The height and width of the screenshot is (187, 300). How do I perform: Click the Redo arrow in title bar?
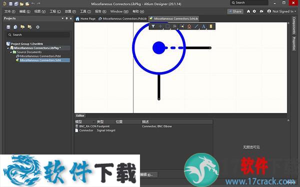point(38,3)
